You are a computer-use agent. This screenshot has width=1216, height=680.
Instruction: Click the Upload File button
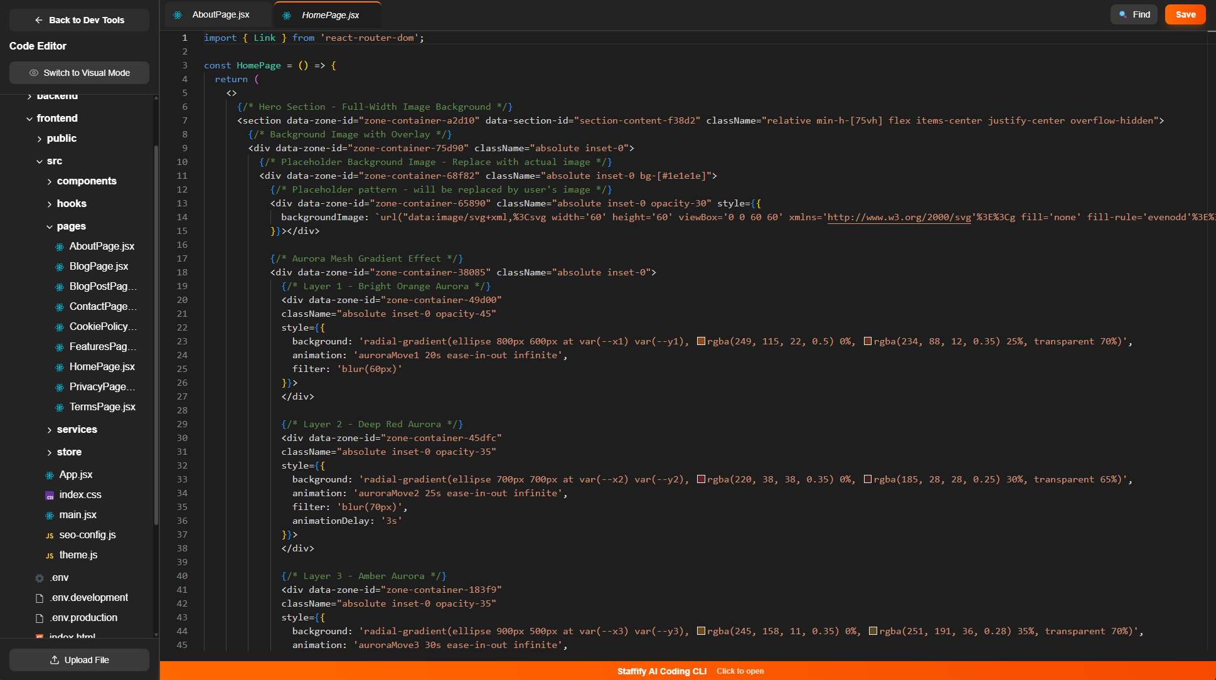pos(79,660)
